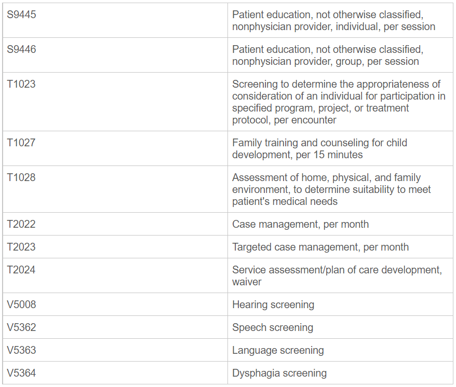Select the T1023 code cell
This screenshot has width=456, height=387.
tap(21, 85)
